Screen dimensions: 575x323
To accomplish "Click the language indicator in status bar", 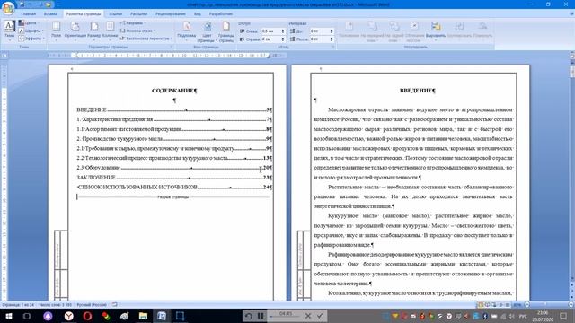I will point(92,305).
